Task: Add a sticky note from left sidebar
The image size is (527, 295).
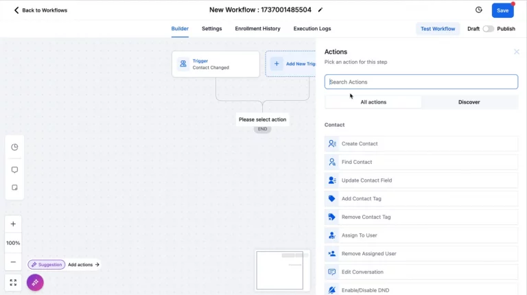Action: [14, 188]
